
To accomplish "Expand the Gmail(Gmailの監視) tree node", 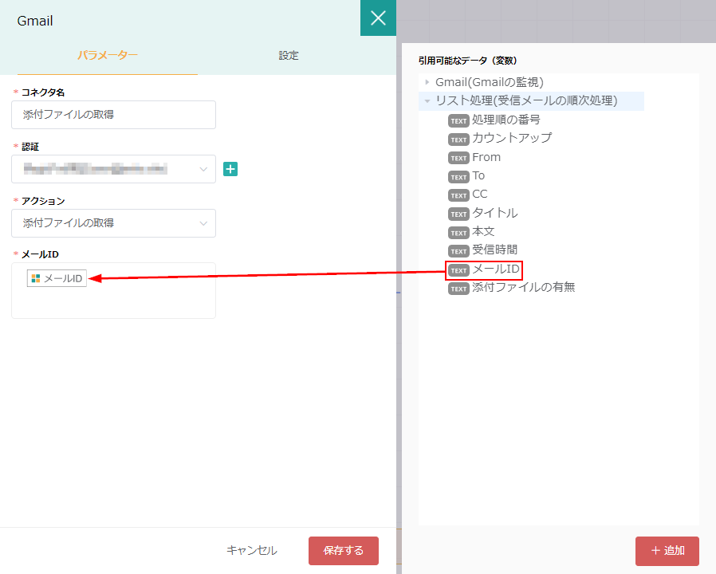I will tap(427, 82).
